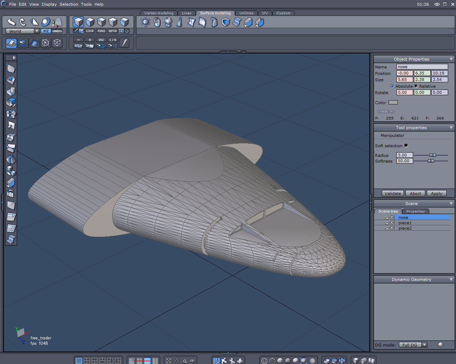This screenshot has width=456, height=364.
Task: Click the Grow selection plus button
Action: (90, 40)
